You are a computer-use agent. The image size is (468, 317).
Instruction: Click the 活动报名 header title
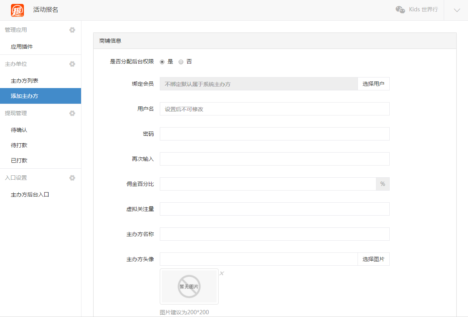[x=46, y=10]
